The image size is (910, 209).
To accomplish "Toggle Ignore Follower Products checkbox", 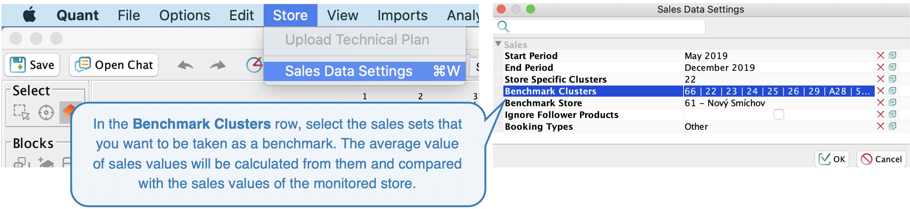I will click(x=779, y=114).
